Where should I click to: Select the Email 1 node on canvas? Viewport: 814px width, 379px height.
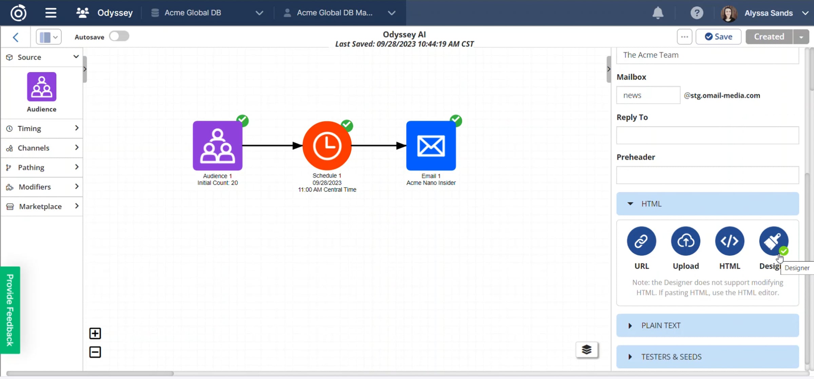click(431, 146)
